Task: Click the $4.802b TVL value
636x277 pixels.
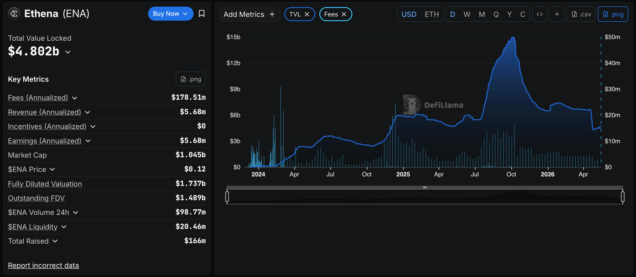Action: point(34,51)
